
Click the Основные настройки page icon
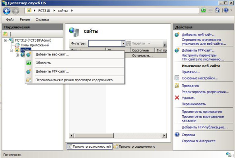coord(177,78)
